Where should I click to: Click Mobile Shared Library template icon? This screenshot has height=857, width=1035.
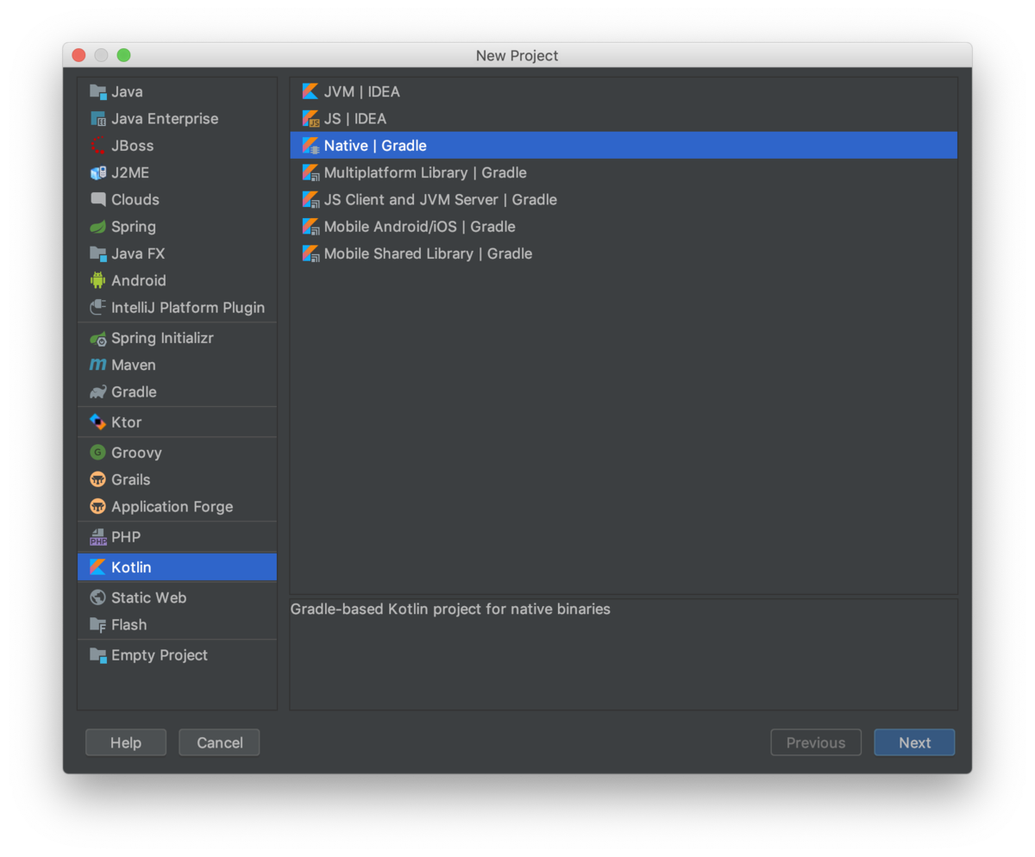(310, 253)
